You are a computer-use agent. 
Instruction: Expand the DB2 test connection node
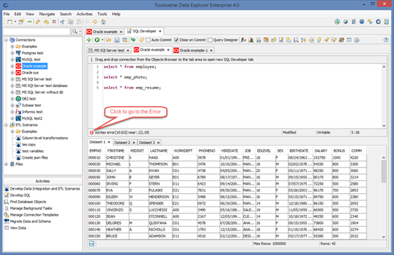pyautogui.click(x=12, y=98)
